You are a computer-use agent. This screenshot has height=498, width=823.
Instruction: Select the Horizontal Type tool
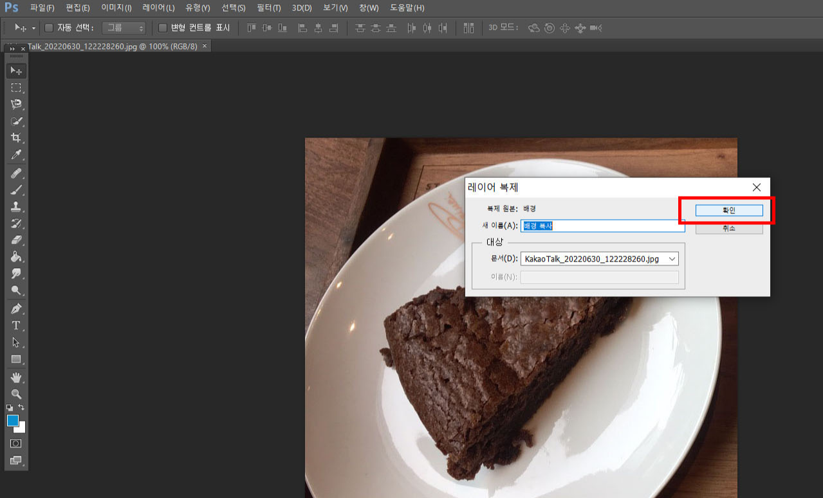tap(16, 326)
